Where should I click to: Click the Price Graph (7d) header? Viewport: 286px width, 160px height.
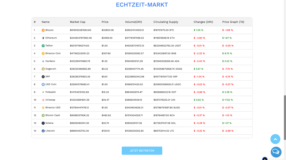click(x=233, y=22)
